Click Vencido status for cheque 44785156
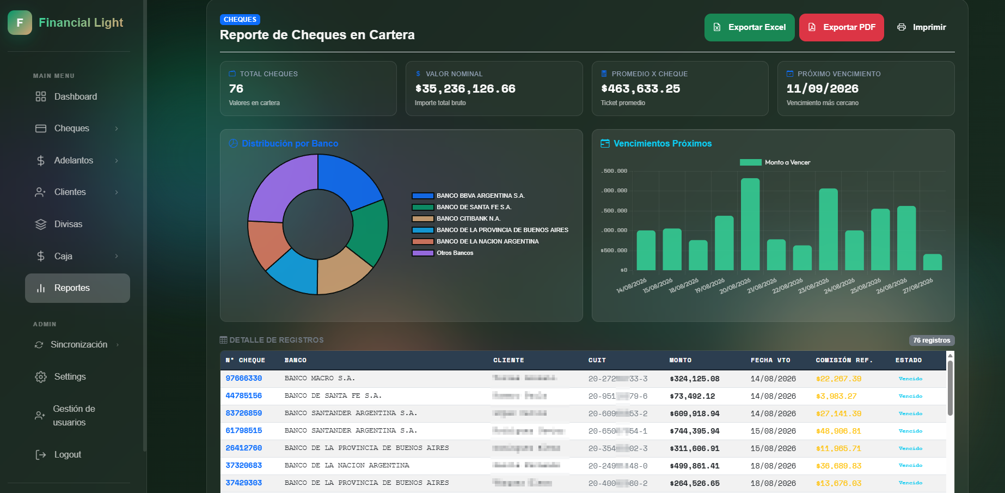Image resolution: width=1005 pixels, height=493 pixels. coord(910,396)
